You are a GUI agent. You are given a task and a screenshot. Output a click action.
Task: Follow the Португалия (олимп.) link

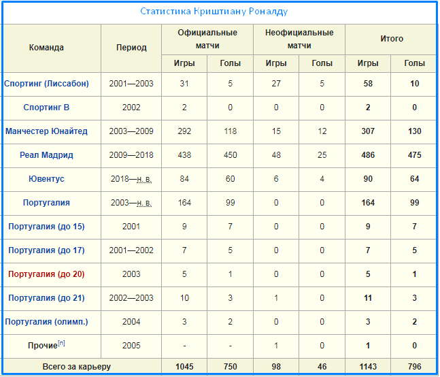click(46, 322)
